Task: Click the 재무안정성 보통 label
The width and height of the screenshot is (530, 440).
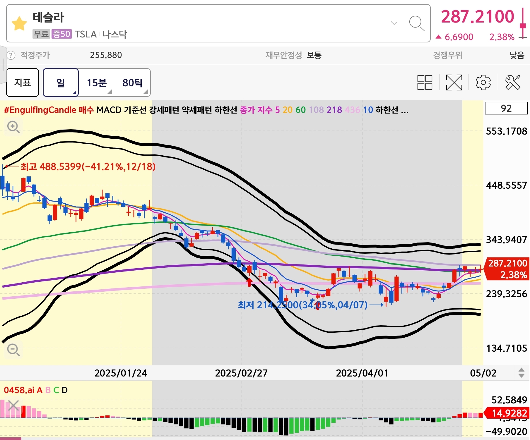Action: coord(293,55)
